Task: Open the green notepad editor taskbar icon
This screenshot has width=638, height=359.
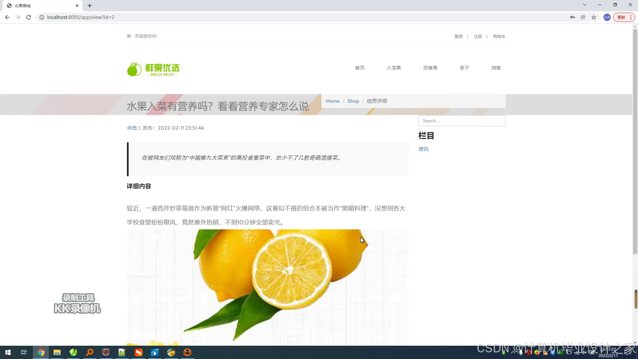Action: click(122, 352)
